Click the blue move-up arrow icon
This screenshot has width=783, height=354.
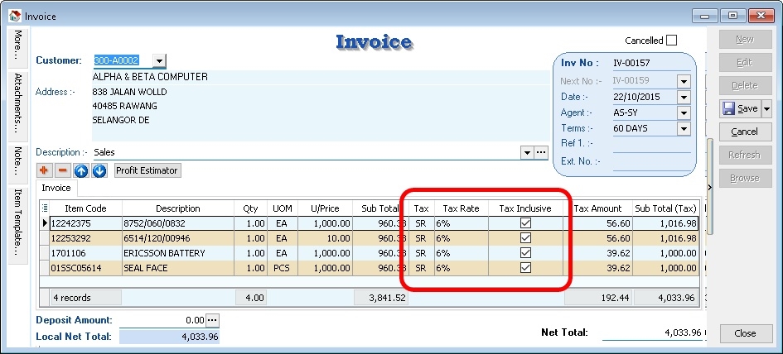point(81,170)
